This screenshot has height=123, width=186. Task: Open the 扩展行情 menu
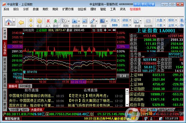[x=68, y=9]
